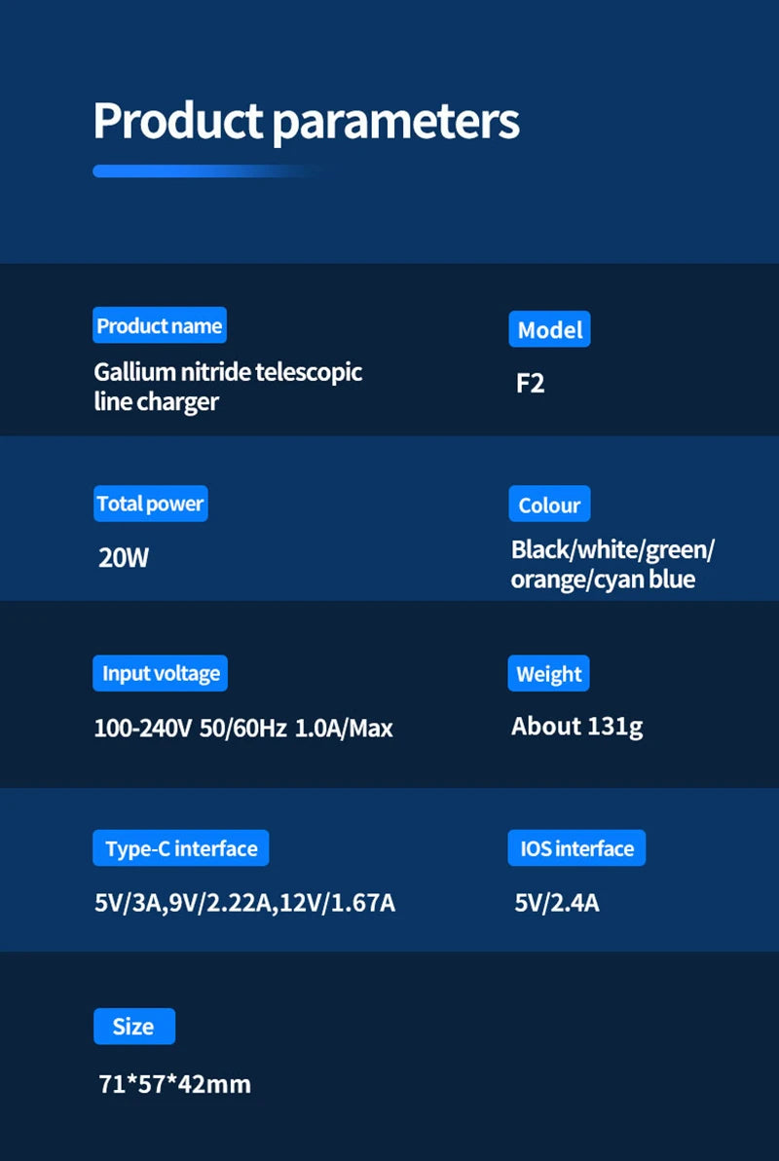This screenshot has width=779, height=1161.
Task: Click the About 131g weight value
Action: click(x=576, y=726)
